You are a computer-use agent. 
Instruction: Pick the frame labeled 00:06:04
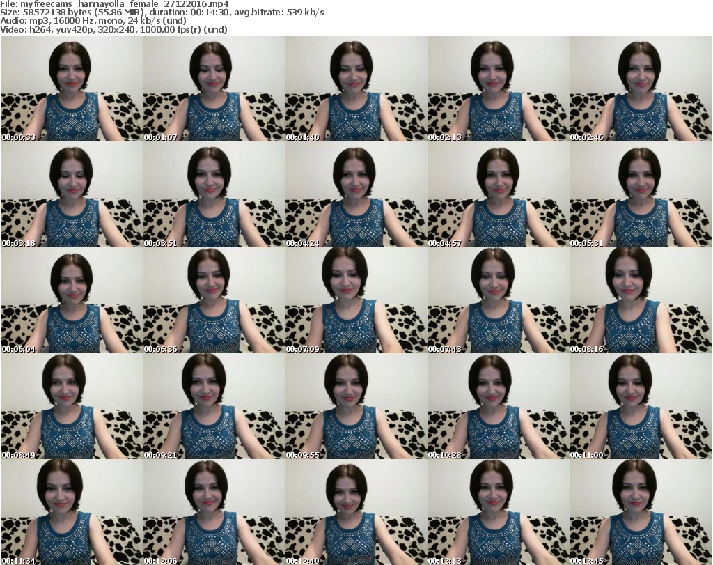tap(72, 300)
